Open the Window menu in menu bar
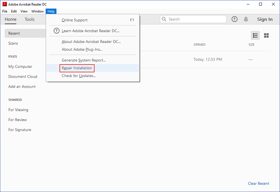Image resolution: width=280 pixels, height=192 pixels. 37,11
